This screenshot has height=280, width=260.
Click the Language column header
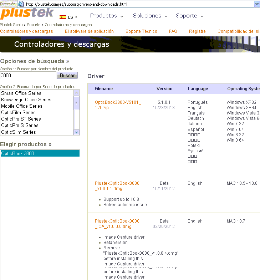coord(198,89)
